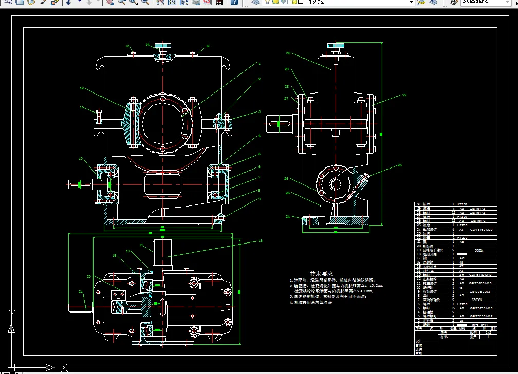Select the Pan hand tool
The width and height of the screenshot is (518, 374).
tap(109, 2)
